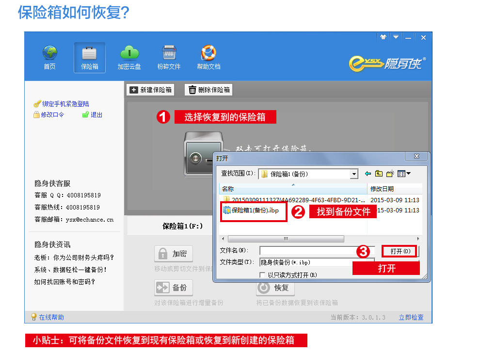Click the 立即检查 check now link
480x354 pixels.
pyautogui.click(x=411, y=317)
